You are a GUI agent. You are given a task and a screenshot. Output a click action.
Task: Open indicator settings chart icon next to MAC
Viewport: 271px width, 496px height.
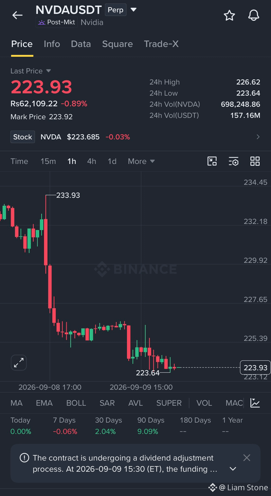[x=255, y=403]
